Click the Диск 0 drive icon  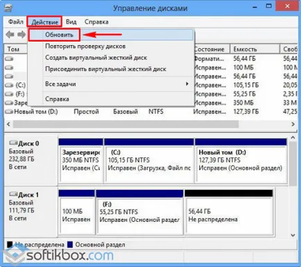click(x=13, y=144)
